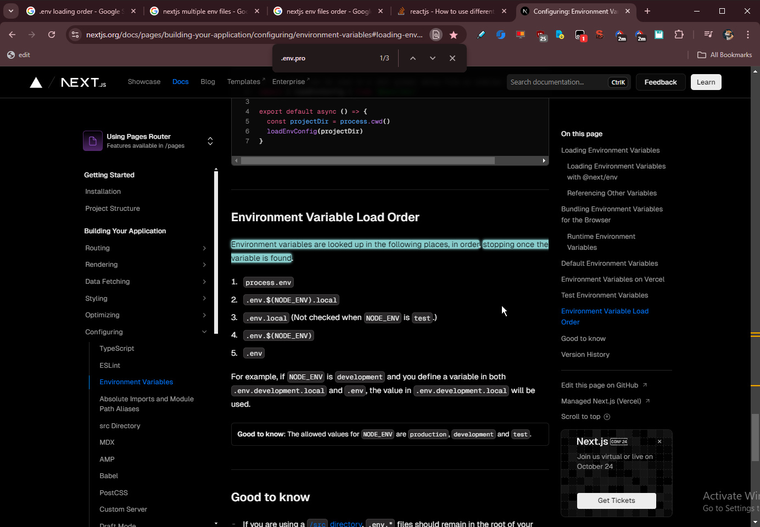Click the Feedback button
This screenshot has height=527, width=760.
[x=660, y=82]
